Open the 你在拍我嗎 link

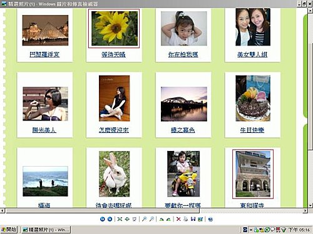point(183,54)
